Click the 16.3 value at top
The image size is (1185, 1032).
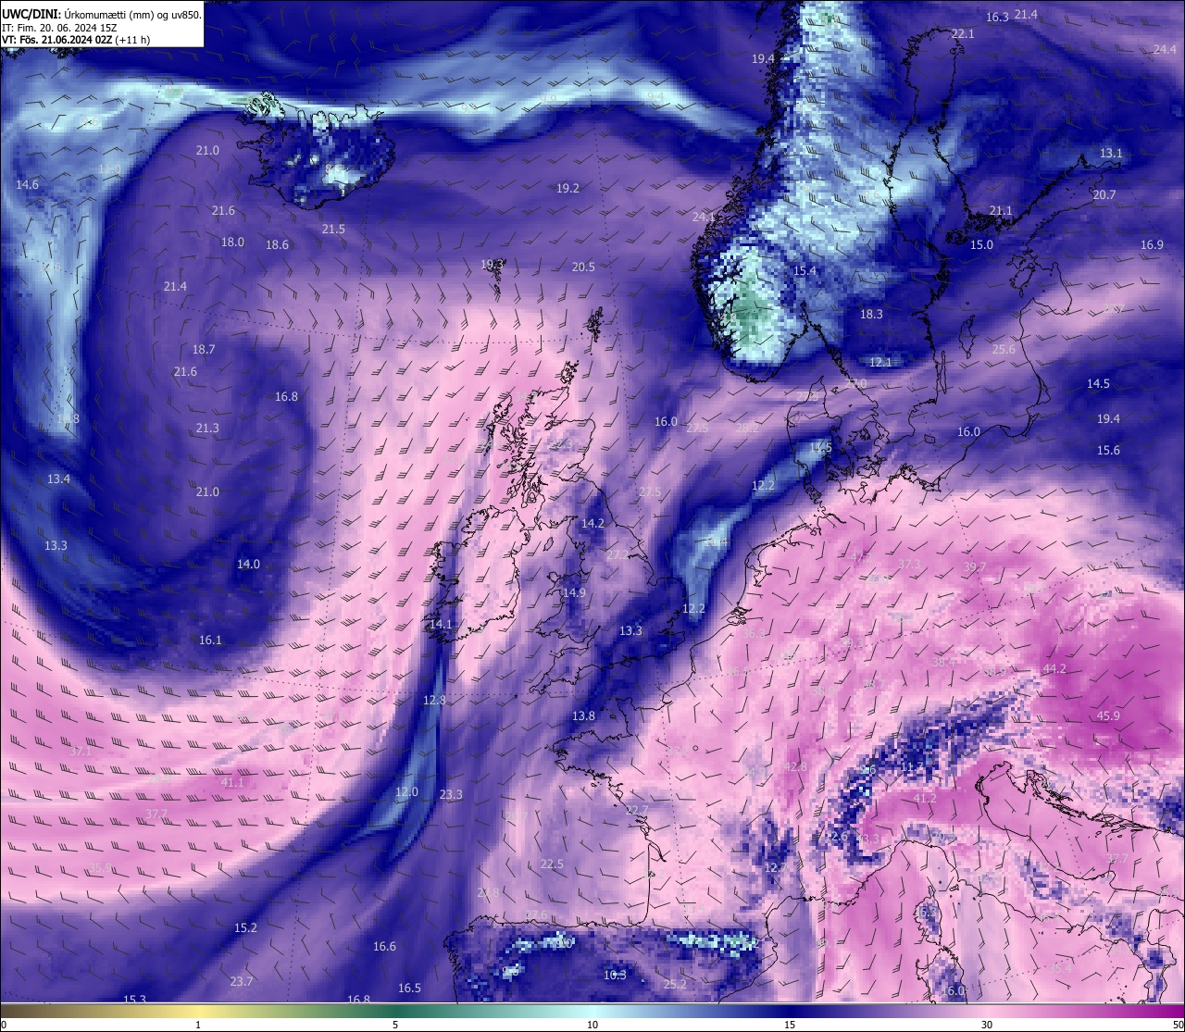[x=997, y=17]
